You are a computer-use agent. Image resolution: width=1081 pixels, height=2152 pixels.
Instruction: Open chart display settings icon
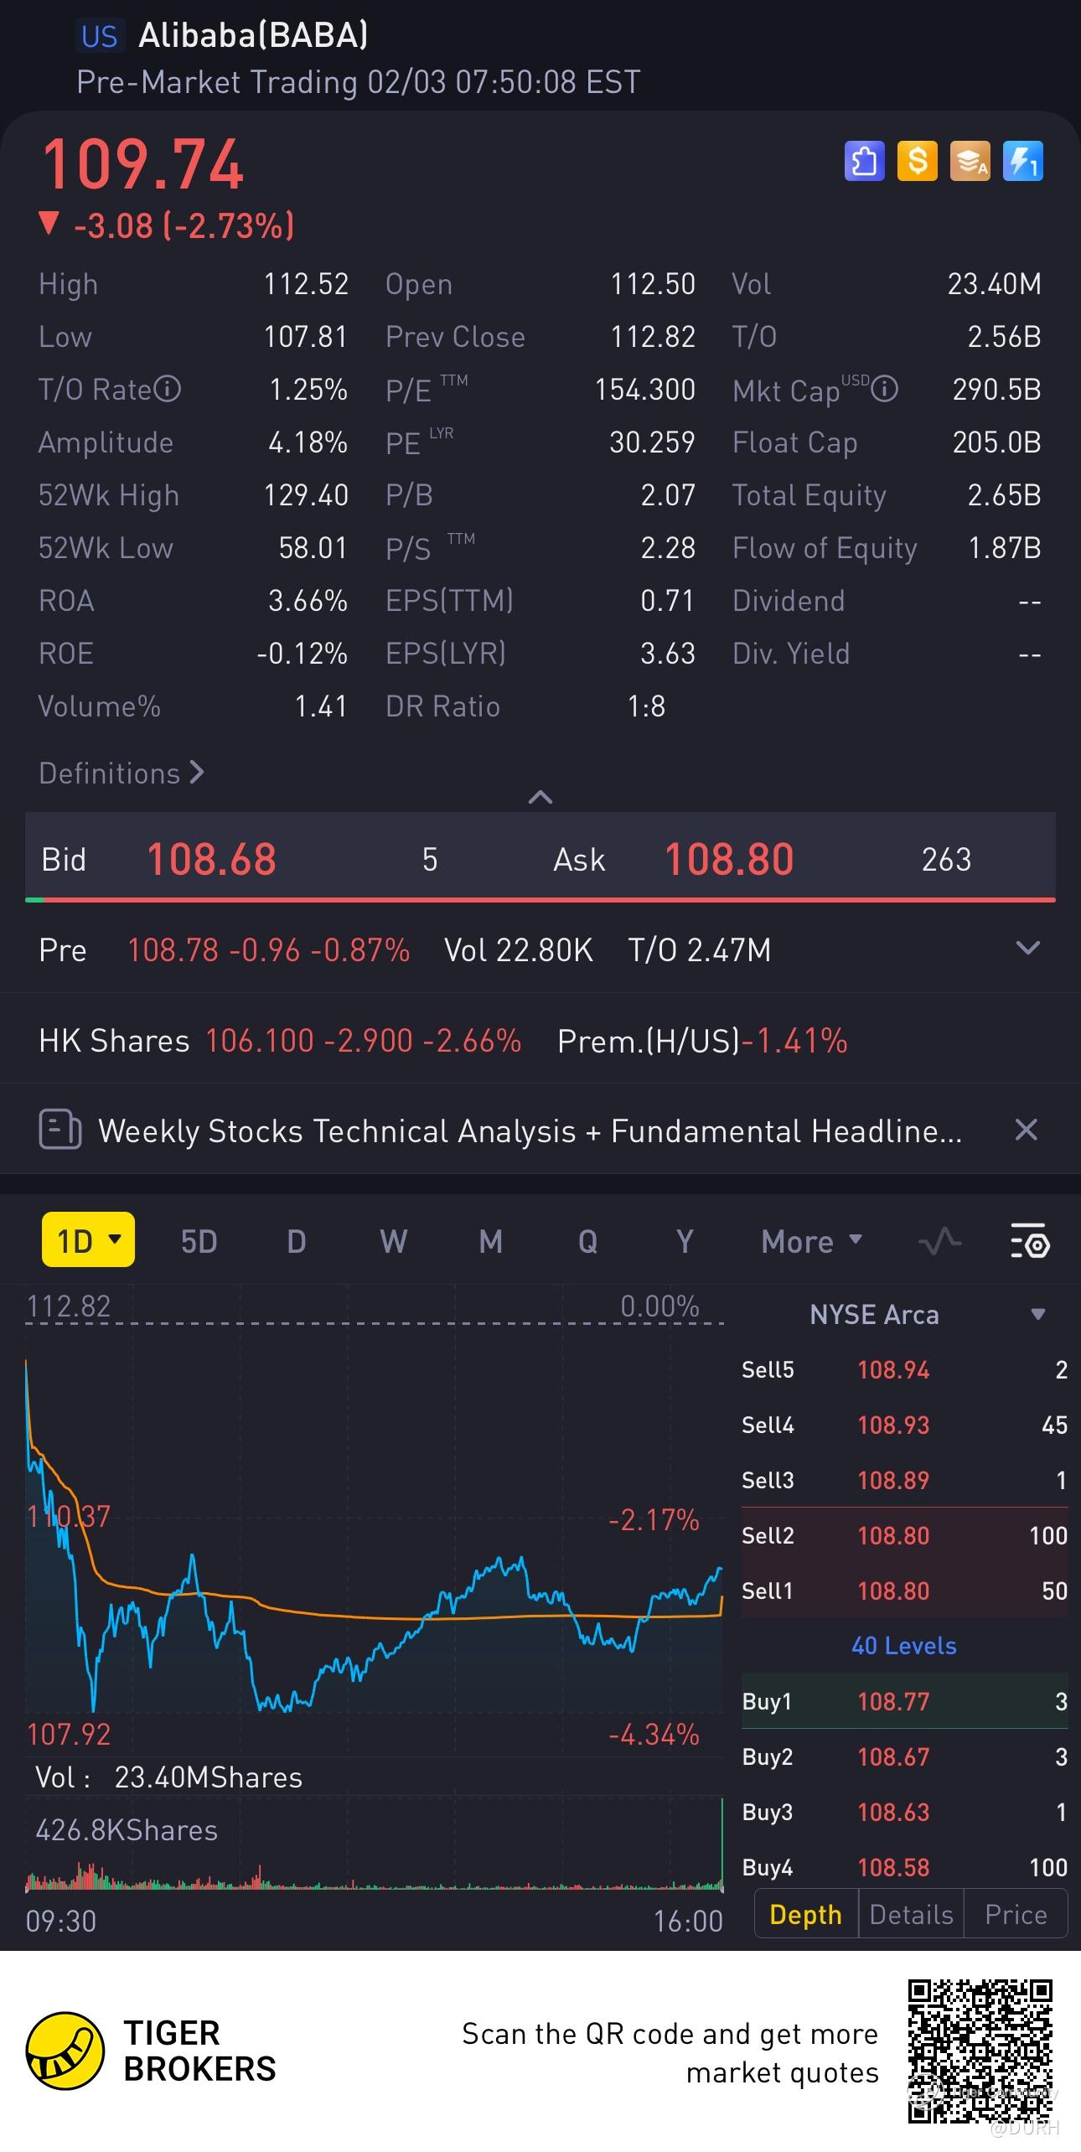tap(1029, 1241)
